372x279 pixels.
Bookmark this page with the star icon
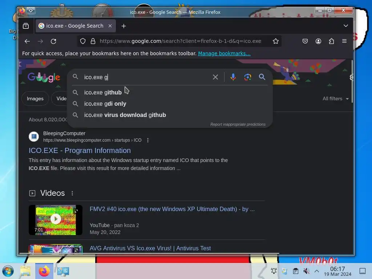(275, 41)
